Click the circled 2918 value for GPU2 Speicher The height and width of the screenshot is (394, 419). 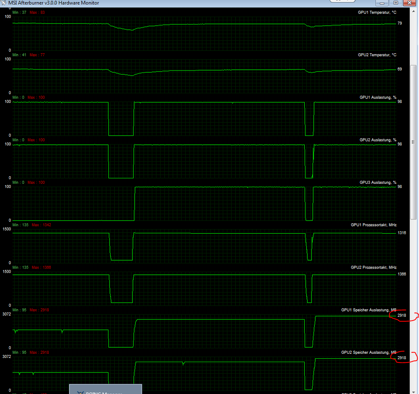pyautogui.click(x=401, y=358)
